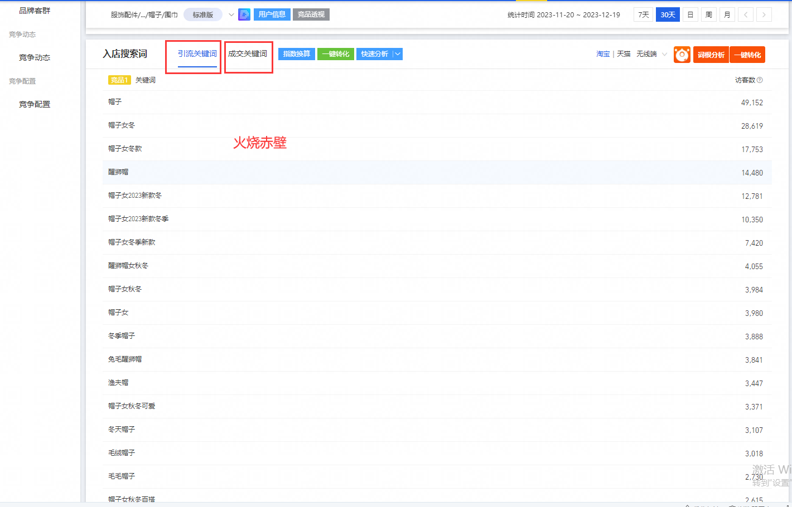This screenshot has width=792, height=507.
Task: Click the 指数换算 button
Action: (297, 54)
